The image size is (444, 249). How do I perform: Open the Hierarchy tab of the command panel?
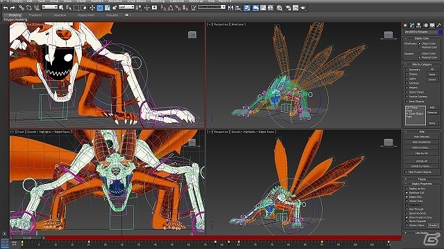point(418,25)
